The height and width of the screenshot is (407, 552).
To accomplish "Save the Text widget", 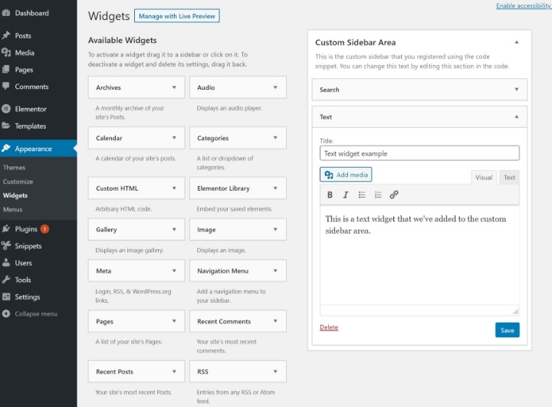I will point(508,330).
